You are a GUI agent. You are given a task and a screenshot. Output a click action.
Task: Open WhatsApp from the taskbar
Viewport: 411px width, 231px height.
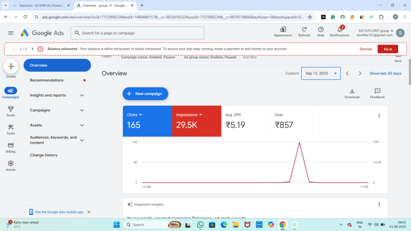coord(200,225)
